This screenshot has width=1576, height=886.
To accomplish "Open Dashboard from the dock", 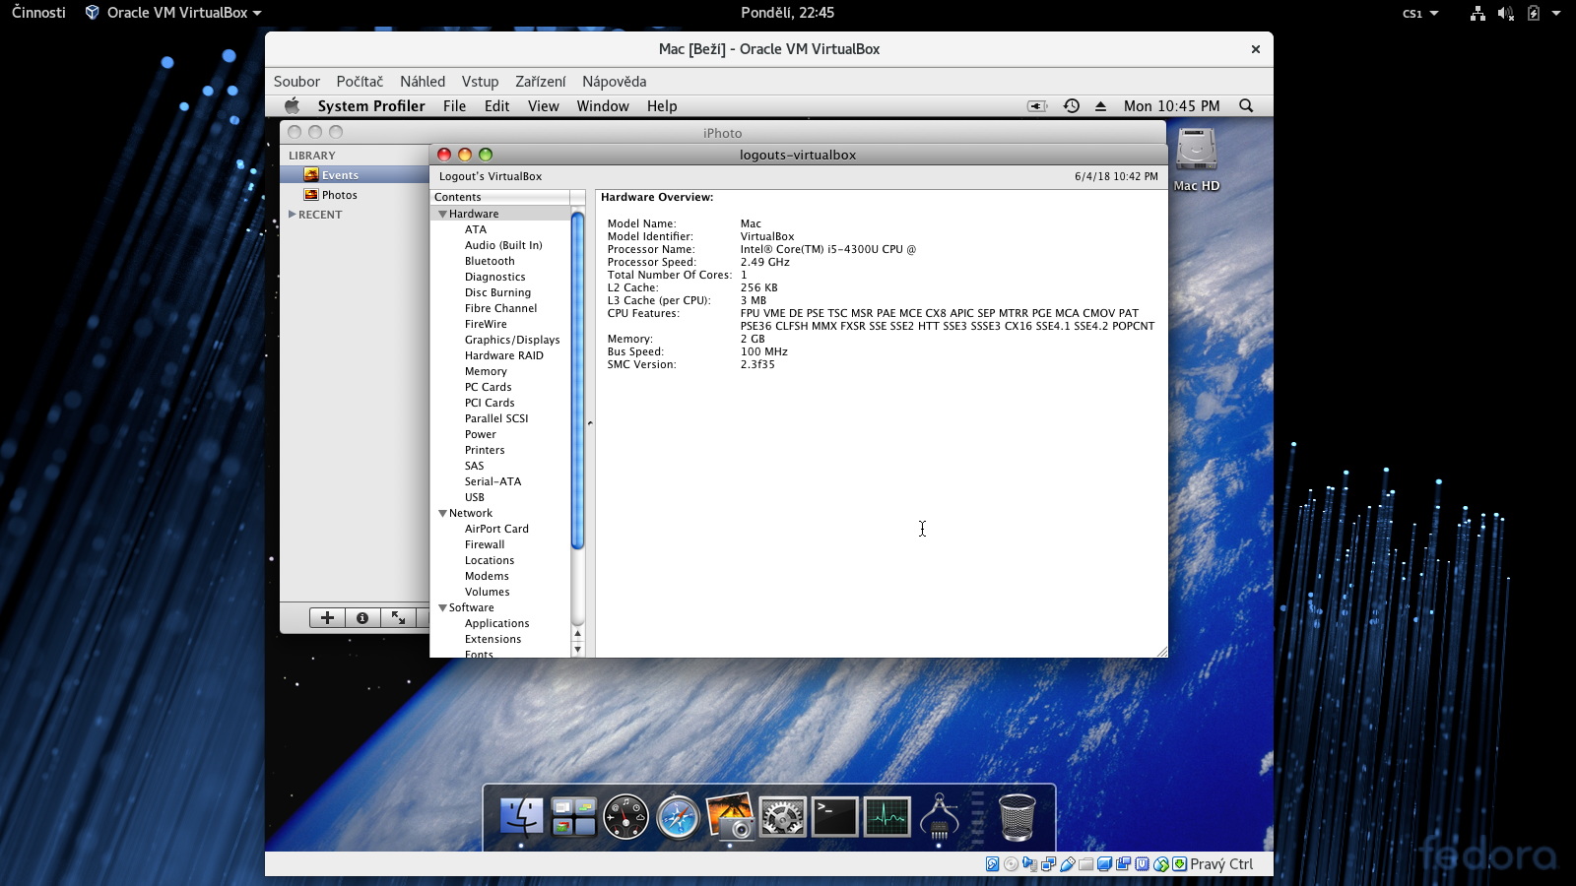I will [x=625, y=817].
